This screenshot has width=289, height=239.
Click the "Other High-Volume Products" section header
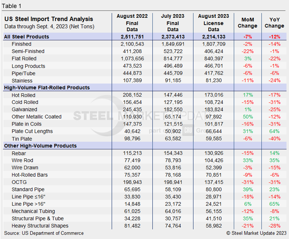click(40, 146)
